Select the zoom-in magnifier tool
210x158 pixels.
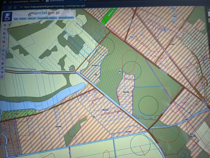click(3, 55)
